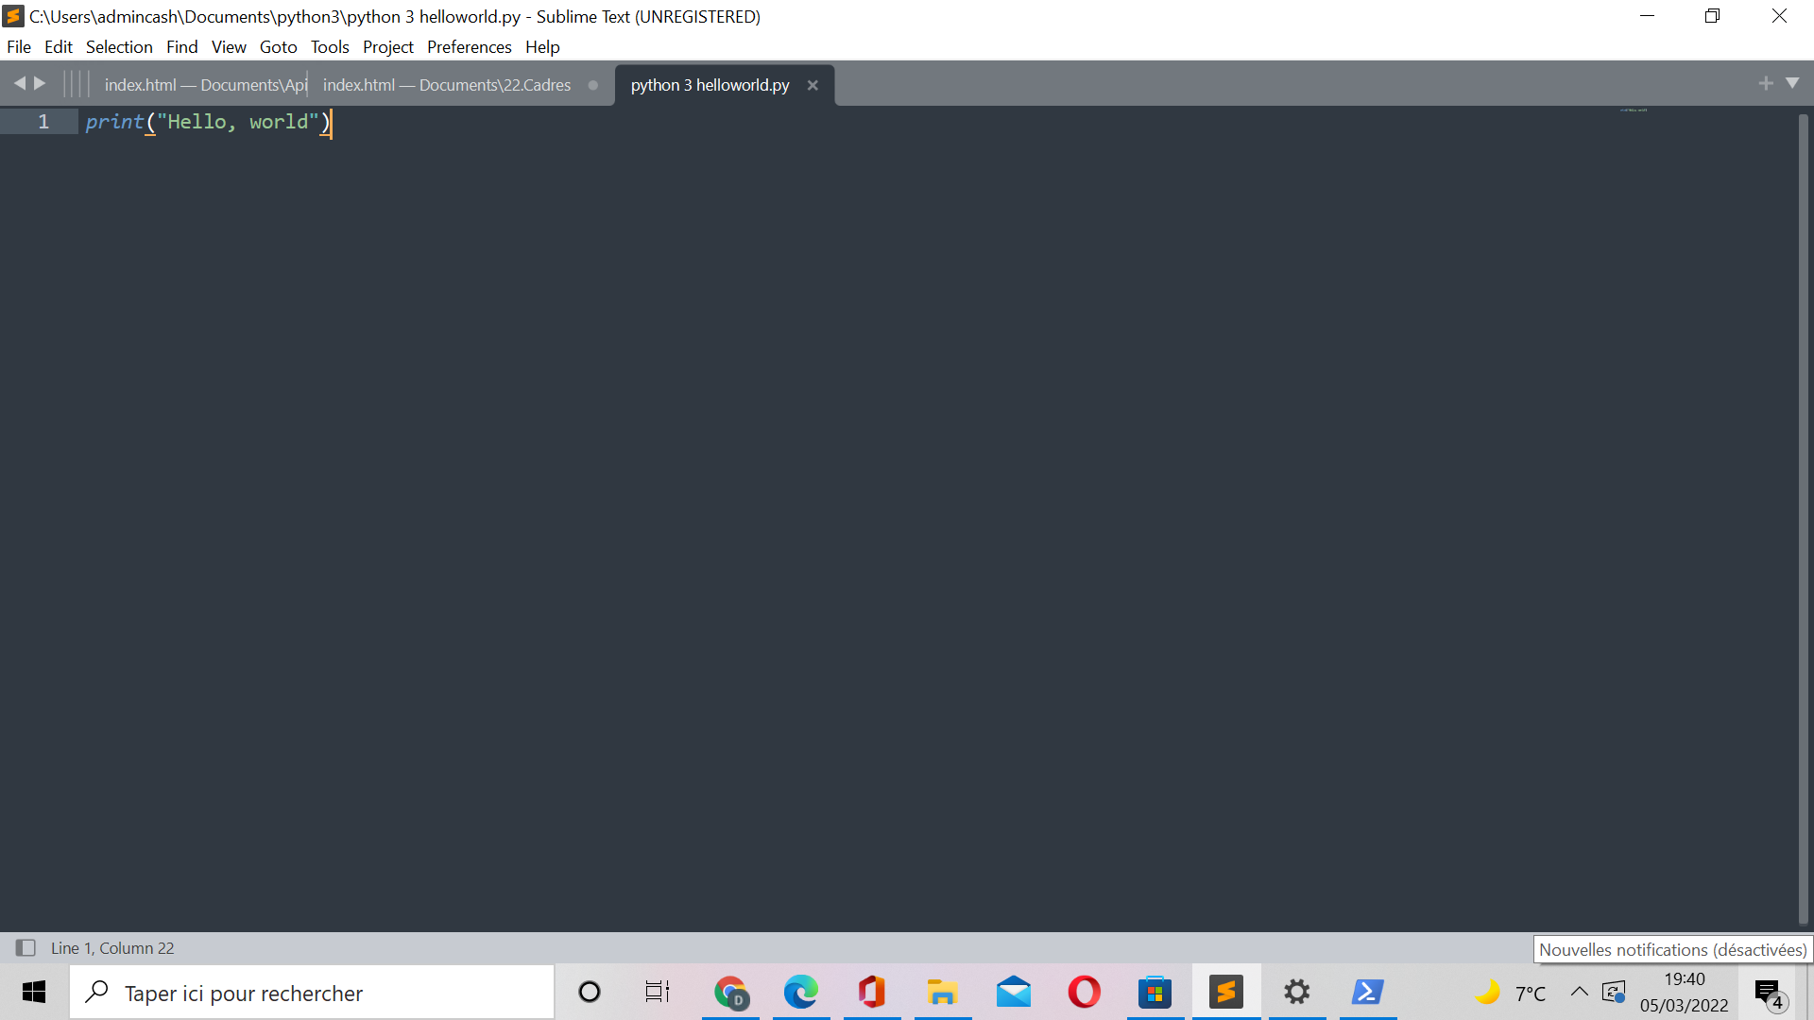
Task: Open the PowerShell icon in taskbar
Action: point(1368,992)
